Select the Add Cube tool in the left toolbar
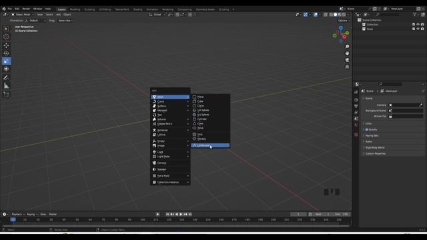This screenshot has height=240, width=427. (x=6, y=95)
